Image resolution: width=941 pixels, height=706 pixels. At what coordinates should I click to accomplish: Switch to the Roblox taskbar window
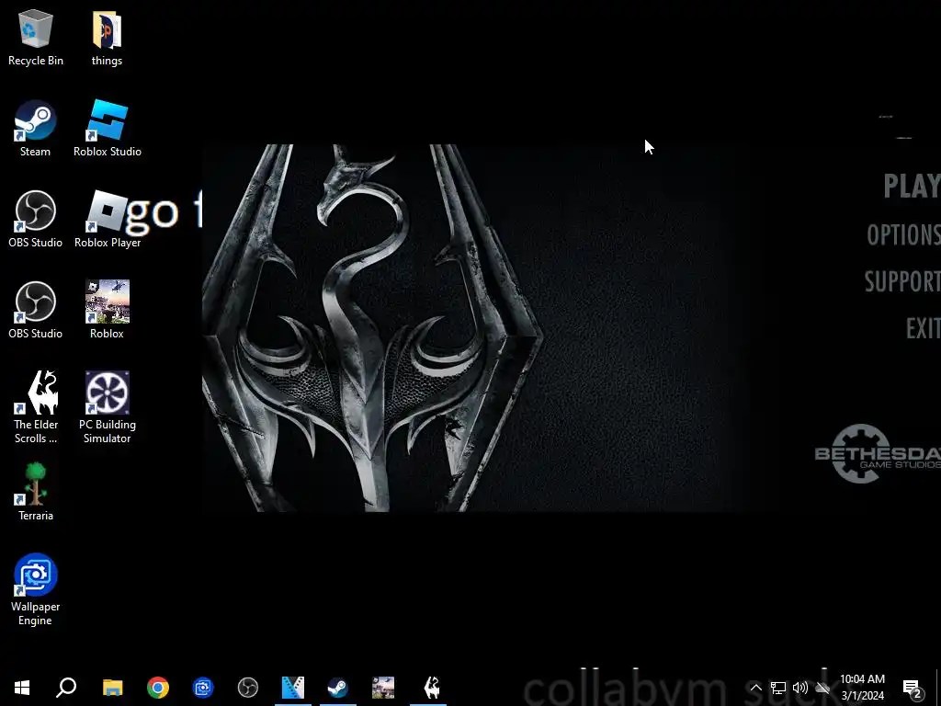click(383, 688)
